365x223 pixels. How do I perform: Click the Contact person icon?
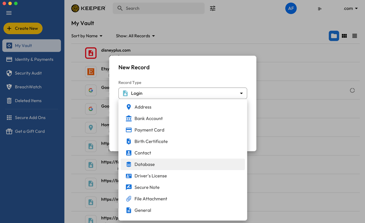pos(128,153)
